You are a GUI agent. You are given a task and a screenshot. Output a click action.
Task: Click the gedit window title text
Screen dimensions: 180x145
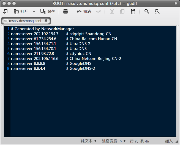95,4
